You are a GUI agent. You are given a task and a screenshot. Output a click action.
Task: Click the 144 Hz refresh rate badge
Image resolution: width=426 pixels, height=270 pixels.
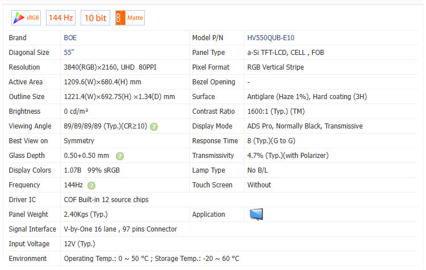click(61, 18)
